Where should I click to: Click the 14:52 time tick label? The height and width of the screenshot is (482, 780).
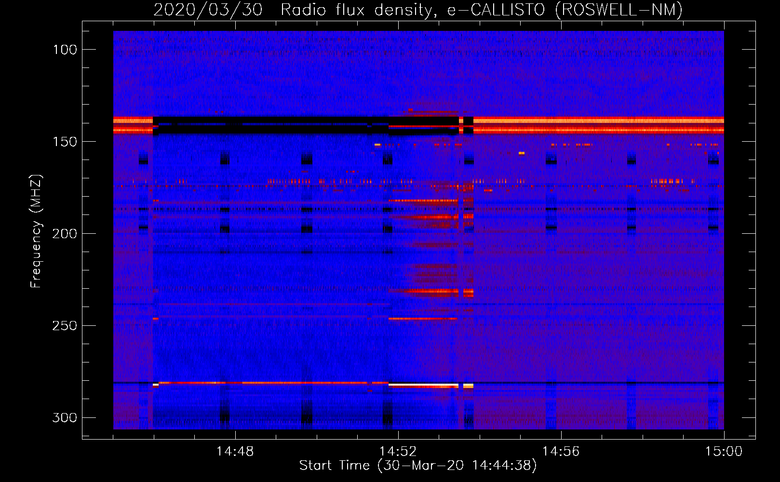point(398,452)
